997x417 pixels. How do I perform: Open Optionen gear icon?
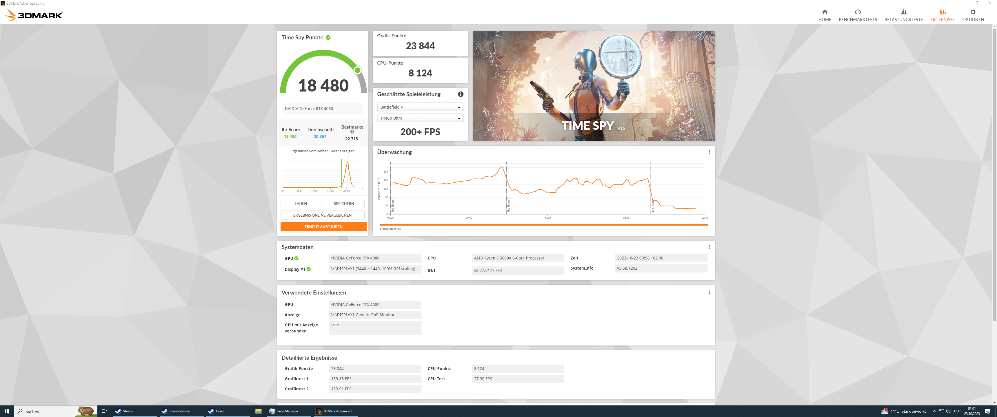pos(972,12)
